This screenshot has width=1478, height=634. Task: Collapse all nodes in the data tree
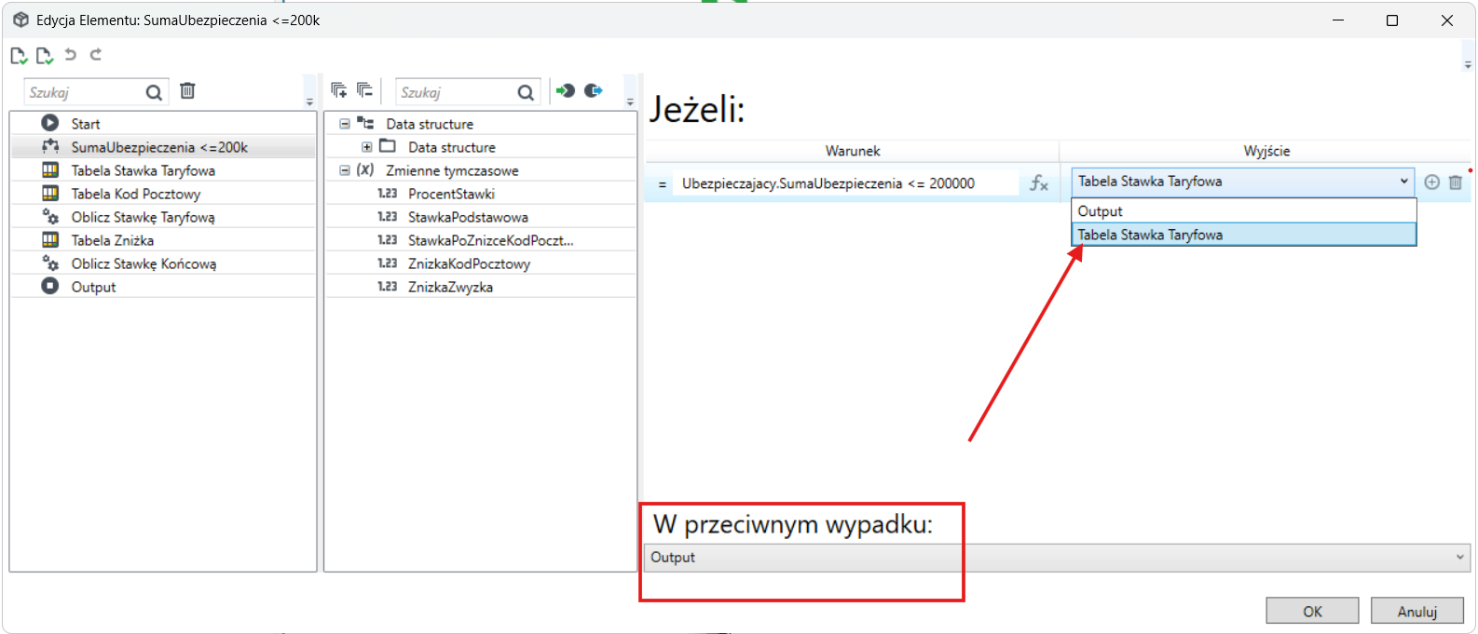(364, 90)
